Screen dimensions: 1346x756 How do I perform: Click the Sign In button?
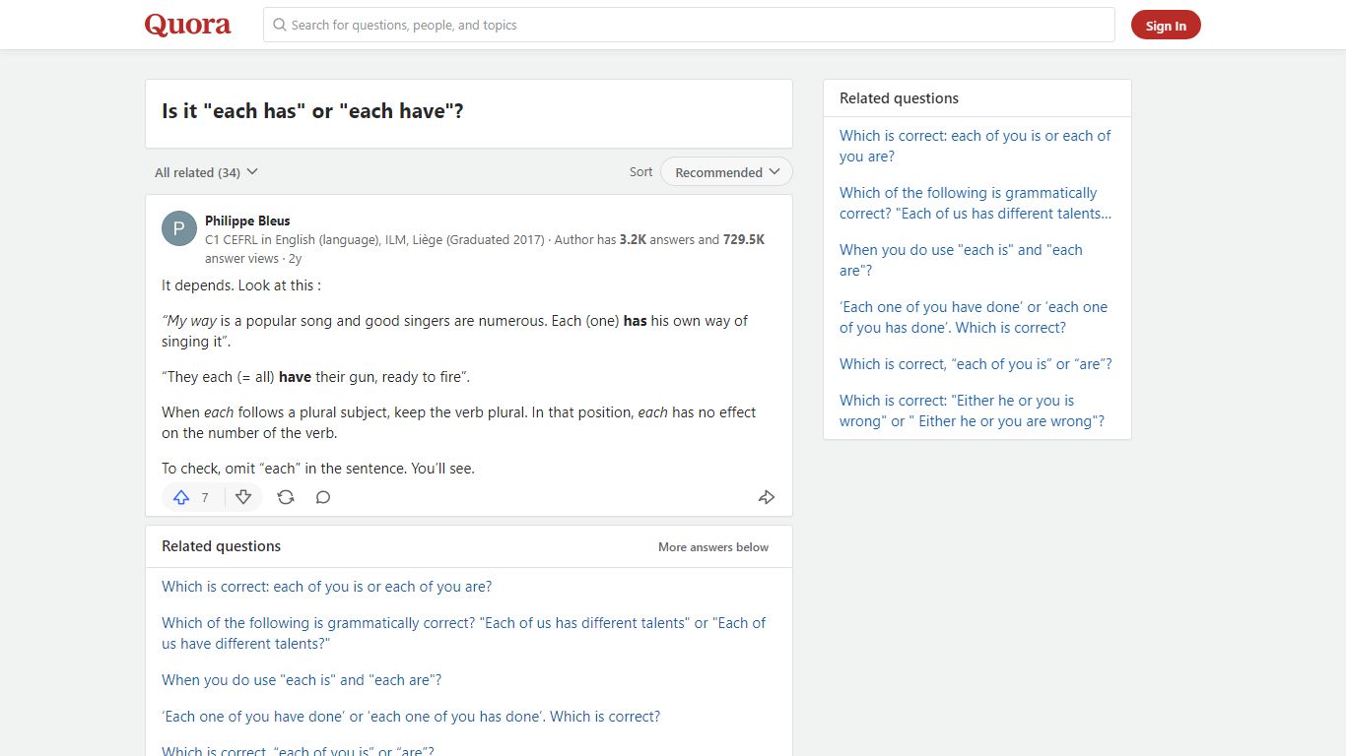pyautogui.click(x=1166, y=26)
